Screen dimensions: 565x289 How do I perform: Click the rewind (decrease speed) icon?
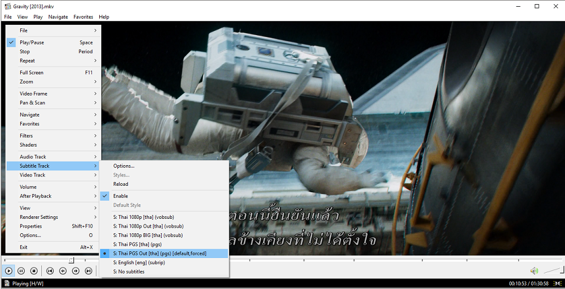click(x=63, y=270)
